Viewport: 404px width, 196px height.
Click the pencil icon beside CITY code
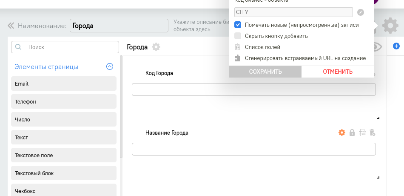[x=361, y=12]
